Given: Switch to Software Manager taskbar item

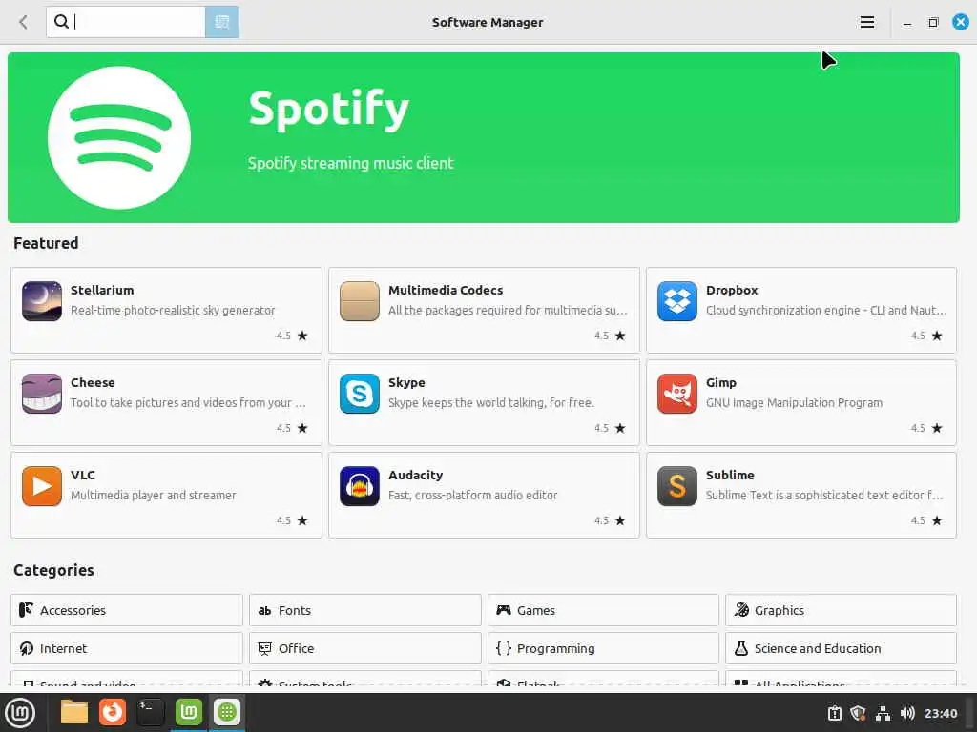Looking at the screenshot, I should (x=227, y=712).
